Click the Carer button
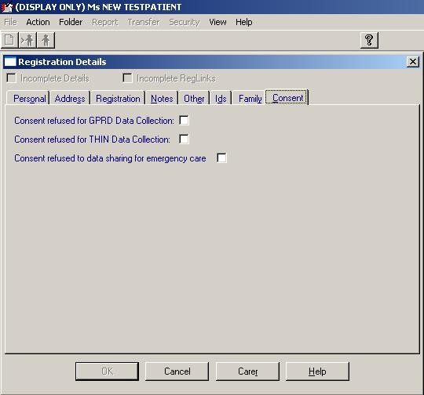 (247, 371)
